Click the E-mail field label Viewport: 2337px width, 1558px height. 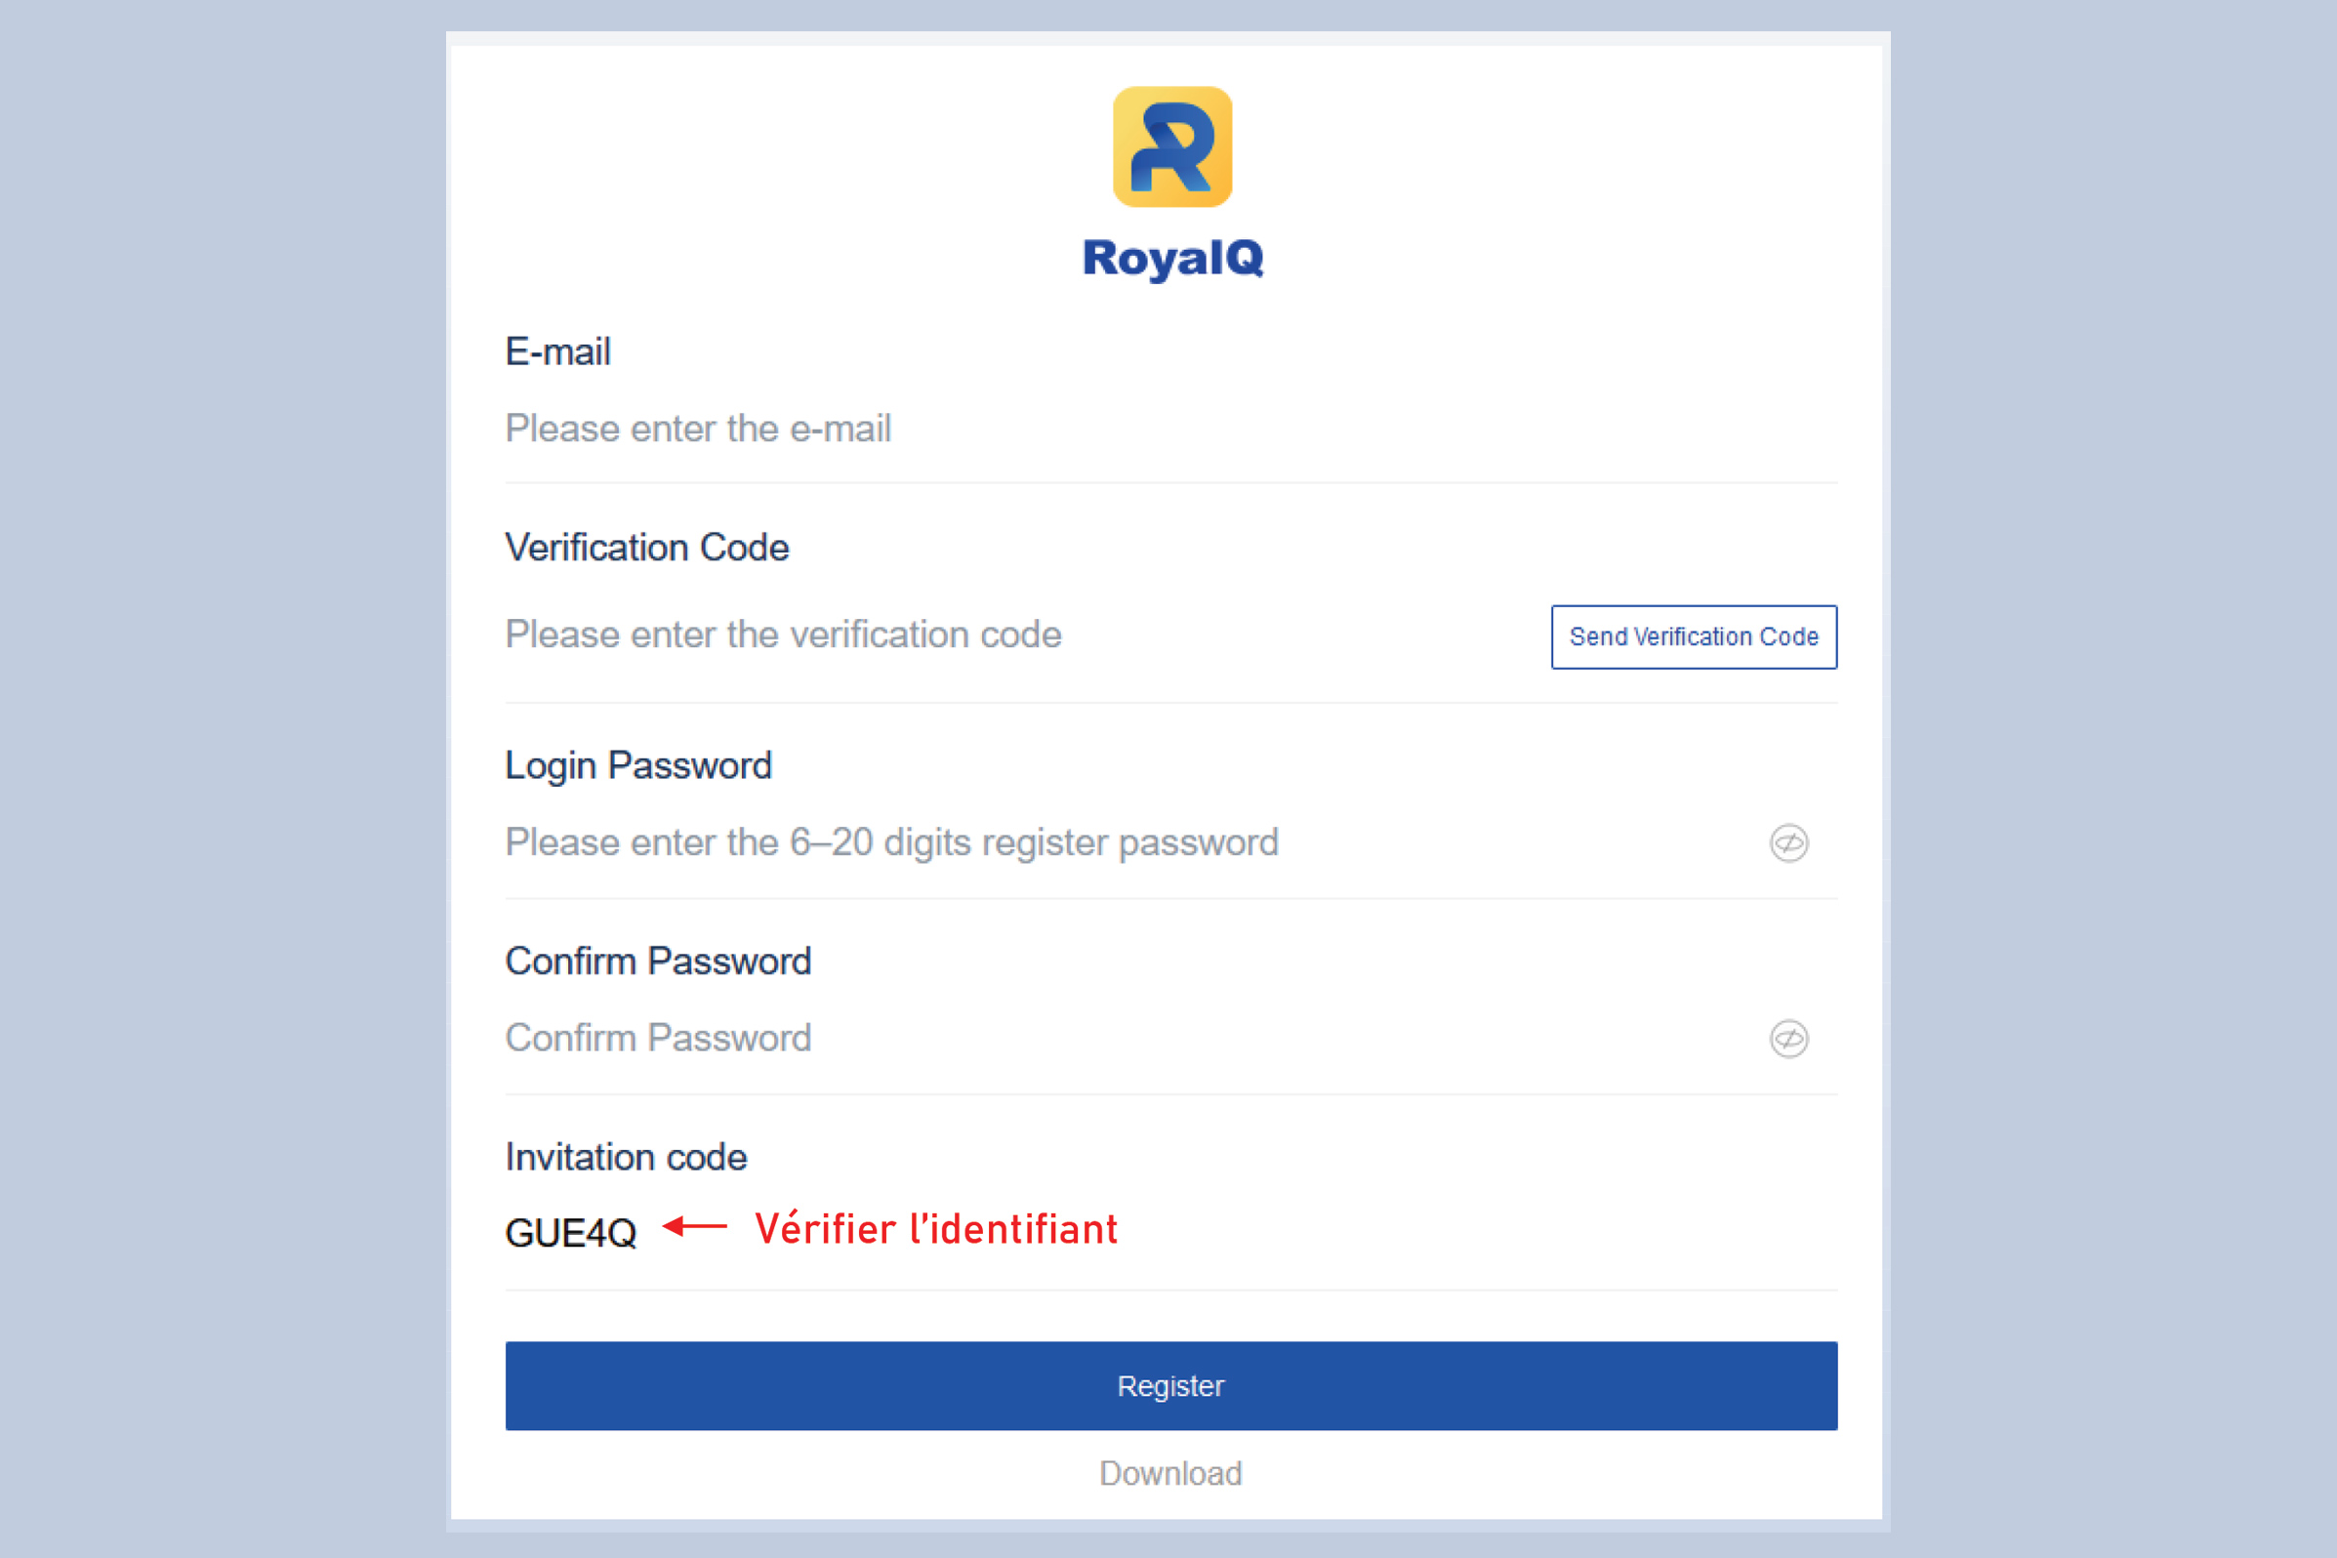pyautogui.click(x=557, y=351)
